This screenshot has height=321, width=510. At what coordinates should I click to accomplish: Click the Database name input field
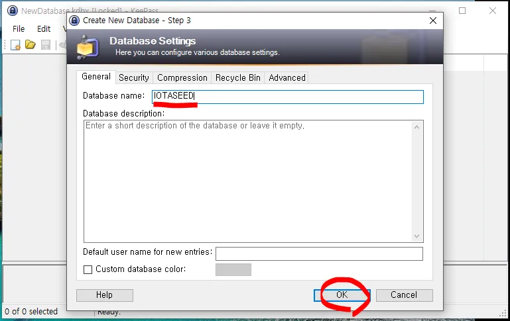288,97
